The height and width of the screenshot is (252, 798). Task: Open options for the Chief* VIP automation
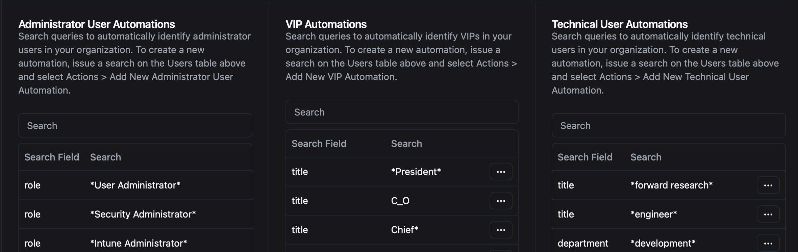tap(501, 229)
